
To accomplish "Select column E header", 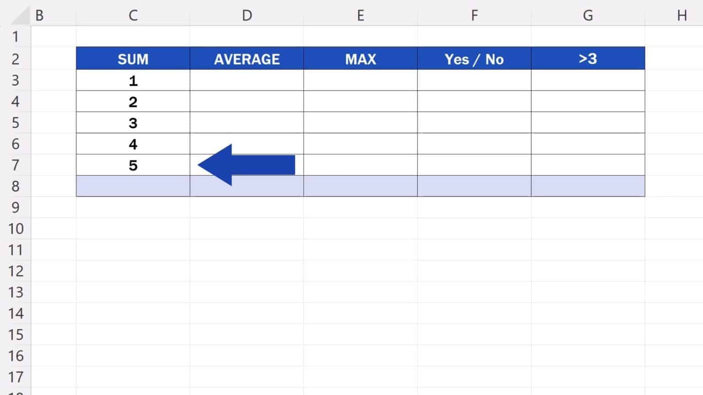I will 361,16.
